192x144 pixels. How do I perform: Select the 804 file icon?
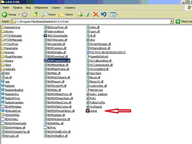[x=3, y=73]
